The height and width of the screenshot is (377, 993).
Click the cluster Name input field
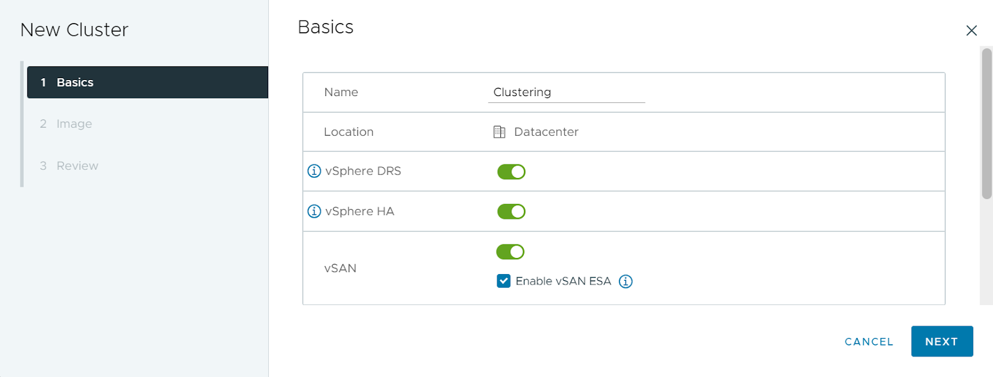(567, 92)
